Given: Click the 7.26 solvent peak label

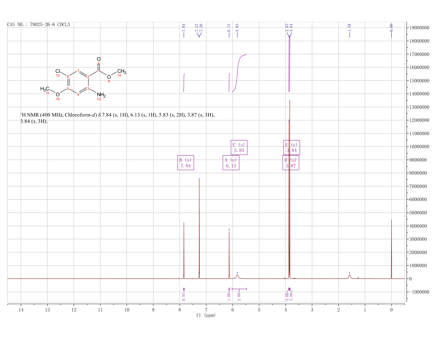Looking at the screenshot, I should tap(201, 27).
